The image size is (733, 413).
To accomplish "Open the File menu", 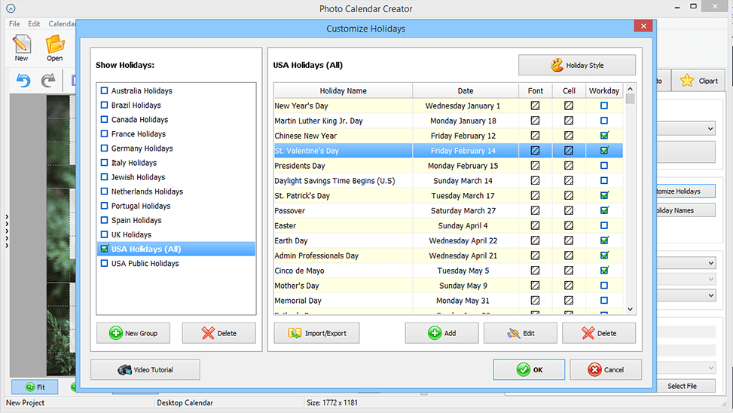I will pos(14,24).
